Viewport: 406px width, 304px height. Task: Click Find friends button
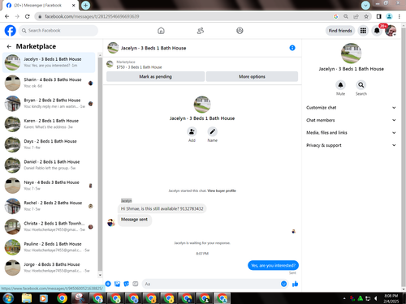pos(340,31)
